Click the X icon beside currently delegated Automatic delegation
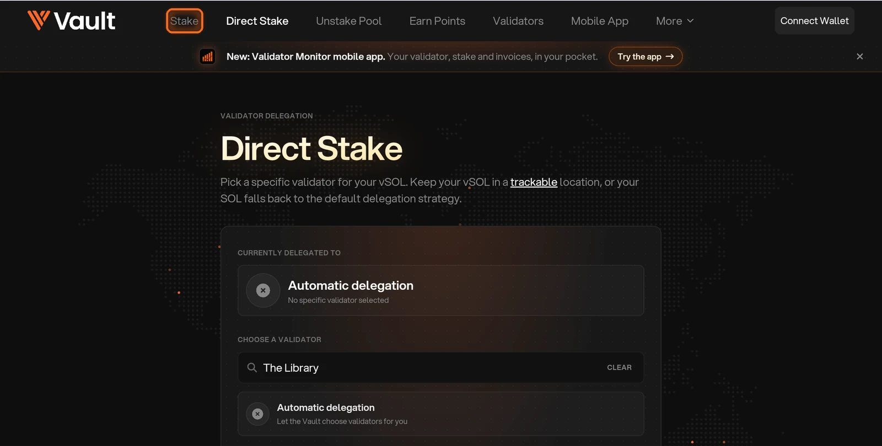 point(263,290)
